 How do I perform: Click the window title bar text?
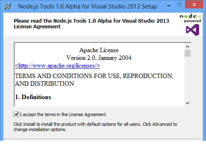[87, 6]
